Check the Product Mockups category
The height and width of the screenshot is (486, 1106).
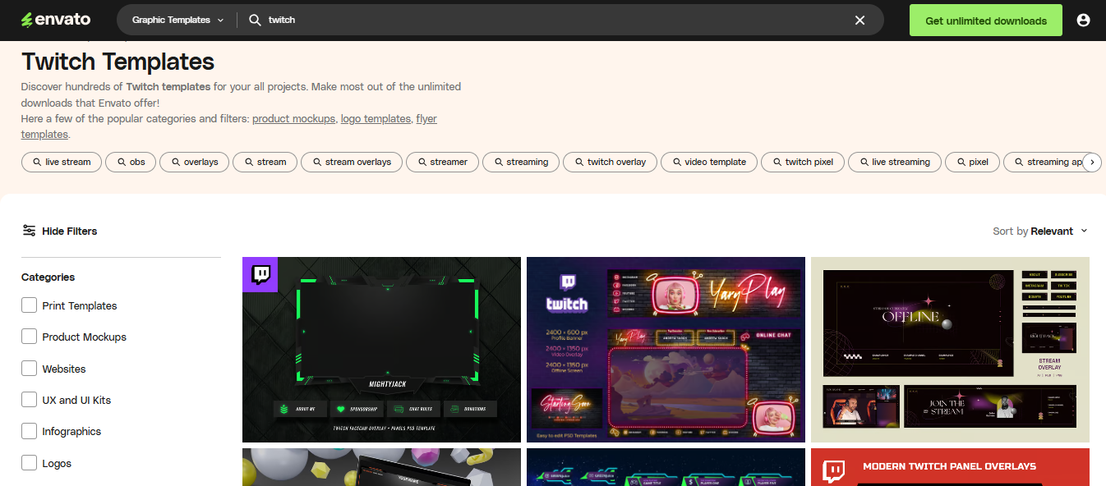click(x=29, y=337)
